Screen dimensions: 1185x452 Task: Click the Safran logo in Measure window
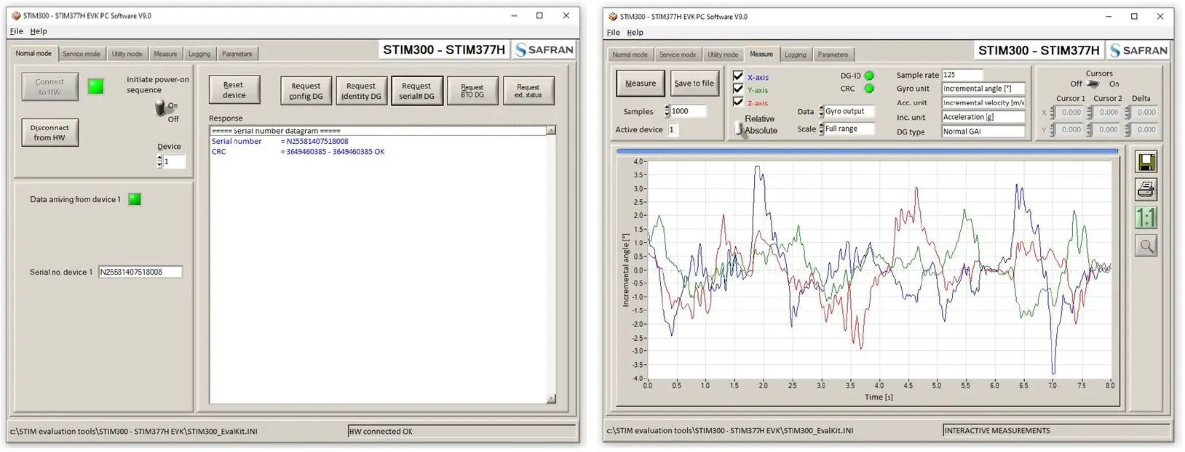[1138, 50]
